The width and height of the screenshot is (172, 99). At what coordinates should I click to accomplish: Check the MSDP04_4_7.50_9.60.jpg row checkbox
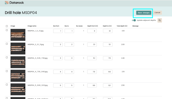(x=7, y=71)
